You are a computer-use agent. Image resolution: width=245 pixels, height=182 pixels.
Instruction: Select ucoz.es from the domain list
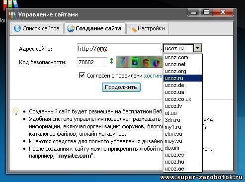183,155
